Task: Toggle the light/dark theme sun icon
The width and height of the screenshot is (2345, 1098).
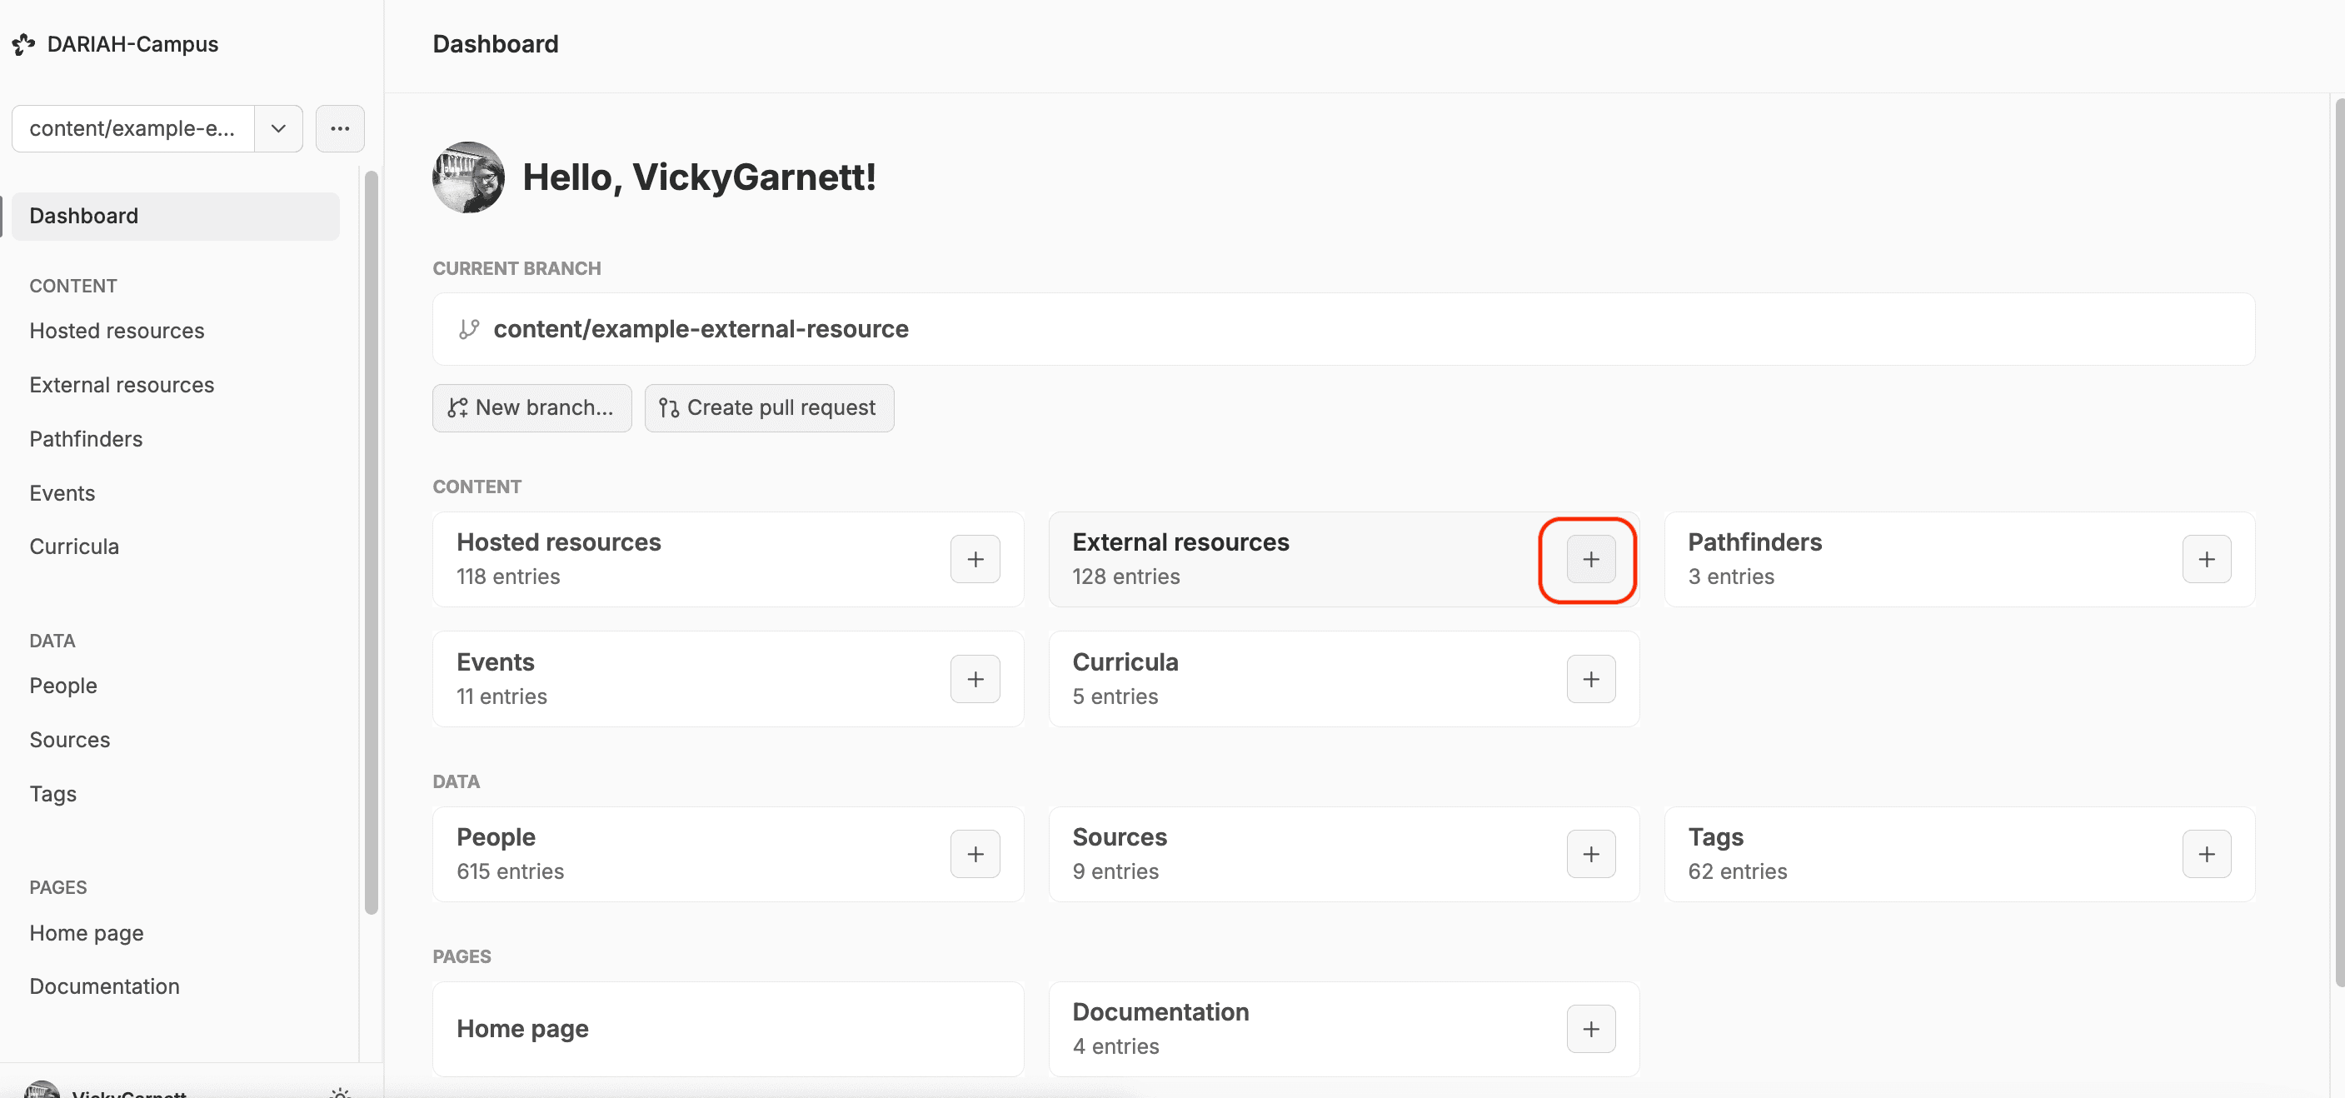Action: pyautogui.click(x=340, y=1092)
